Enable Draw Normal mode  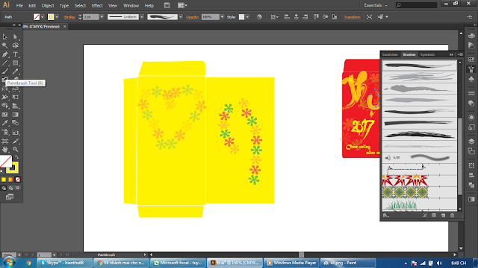tap(4, 188)
